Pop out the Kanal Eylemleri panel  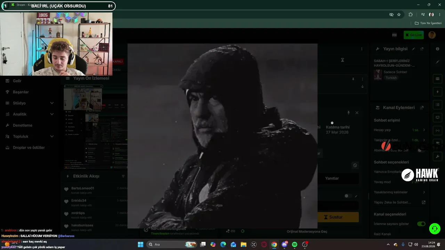[422, 108]
